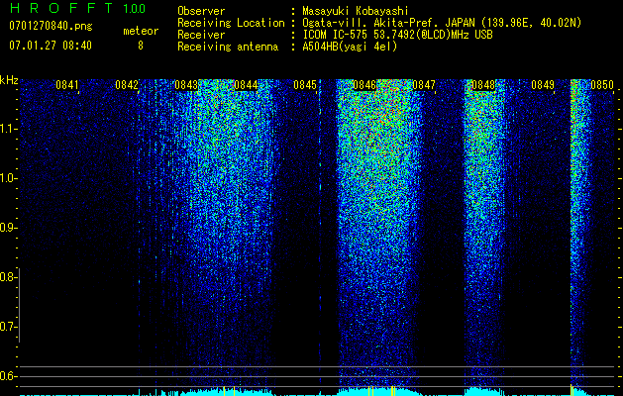Click the Observer field label
The height and width of the screenshot is (396, 623).
(201, 11)
